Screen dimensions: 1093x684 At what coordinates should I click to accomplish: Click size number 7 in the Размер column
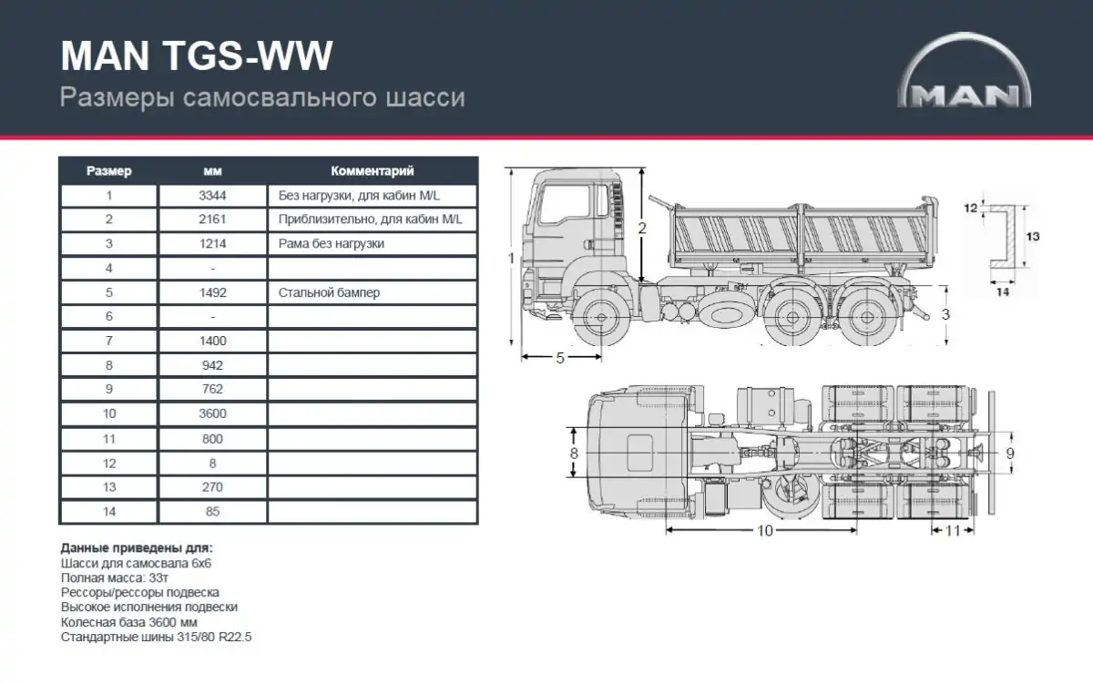click(109, 341)
